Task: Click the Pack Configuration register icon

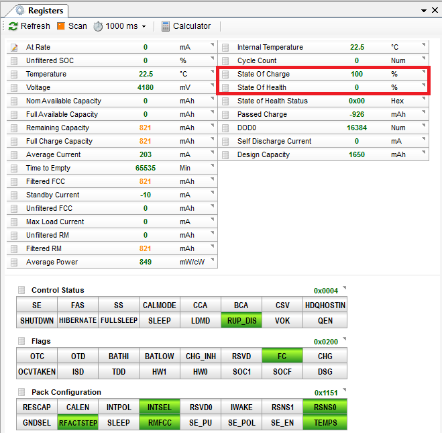Action: pyautogui.click(x=21, y=392)
